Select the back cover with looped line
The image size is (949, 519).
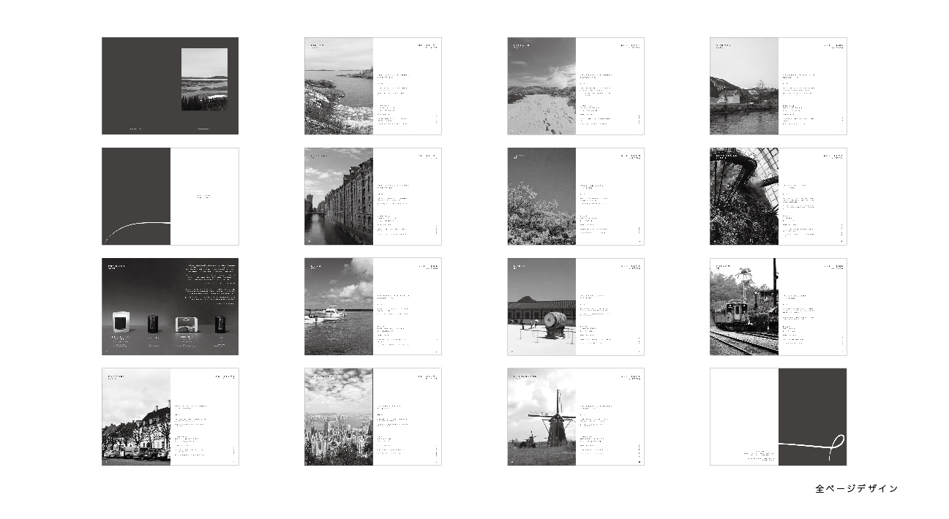[778, 417]
